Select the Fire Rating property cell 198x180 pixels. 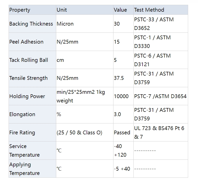click(x=22, y=133)
